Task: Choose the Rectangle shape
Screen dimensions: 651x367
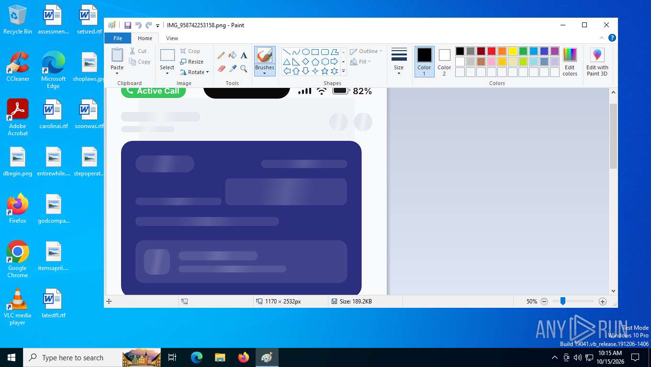Action: (315, 52)
